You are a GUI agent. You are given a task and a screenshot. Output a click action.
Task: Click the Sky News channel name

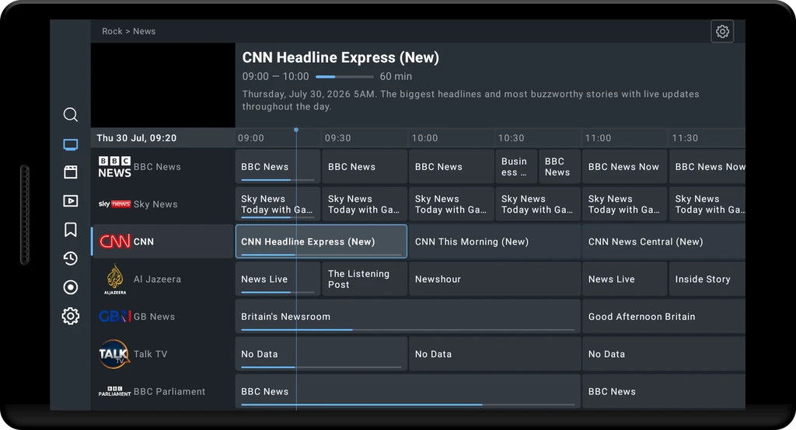point(155,204)
